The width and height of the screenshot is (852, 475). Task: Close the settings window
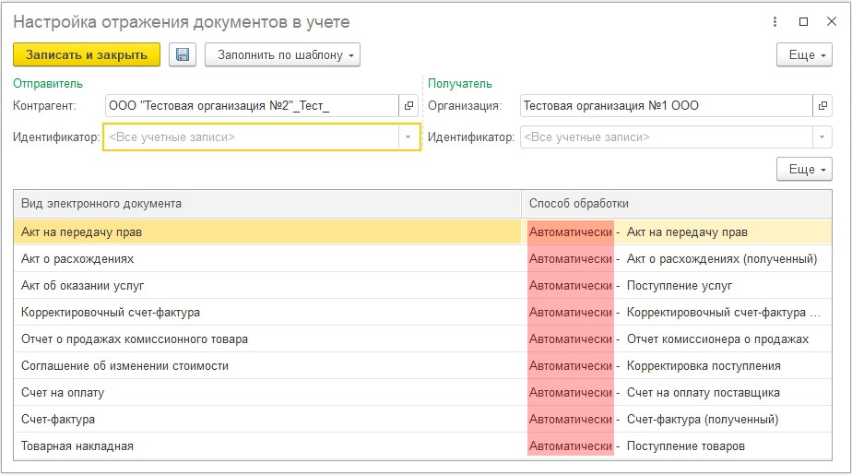coord(832,22)
